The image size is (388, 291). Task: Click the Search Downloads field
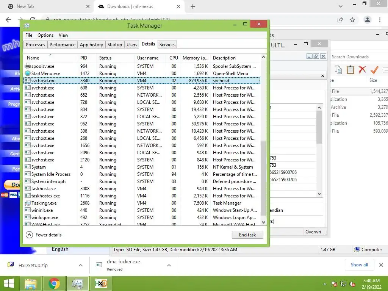coord(359,57)
